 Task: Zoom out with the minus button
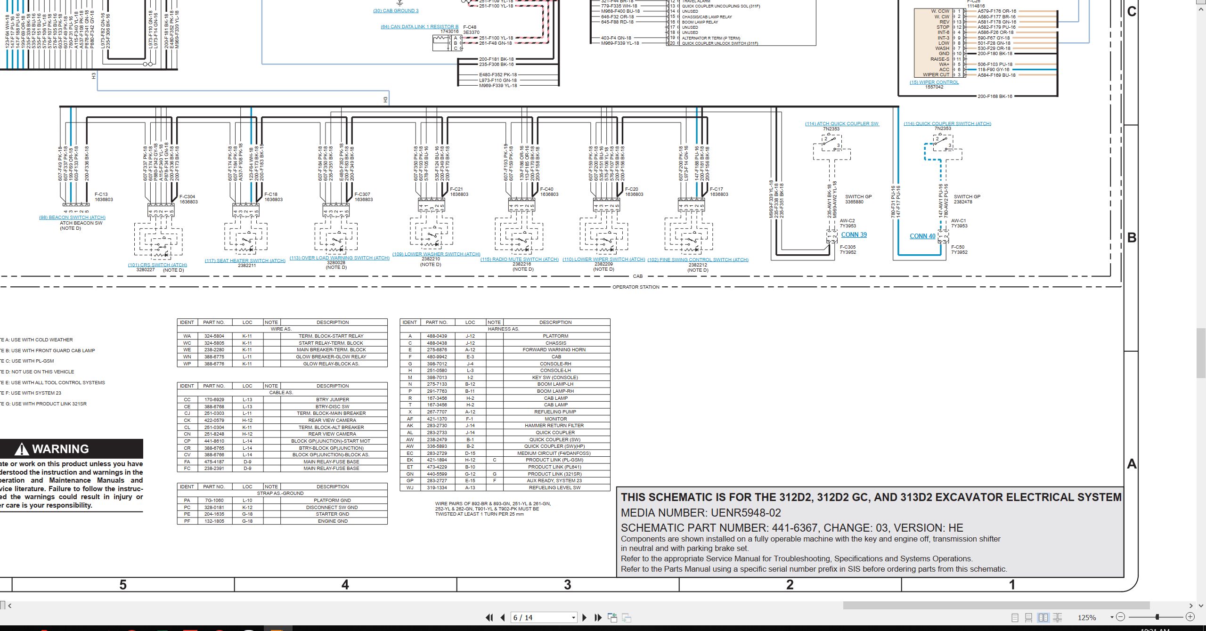(1120, 617)
